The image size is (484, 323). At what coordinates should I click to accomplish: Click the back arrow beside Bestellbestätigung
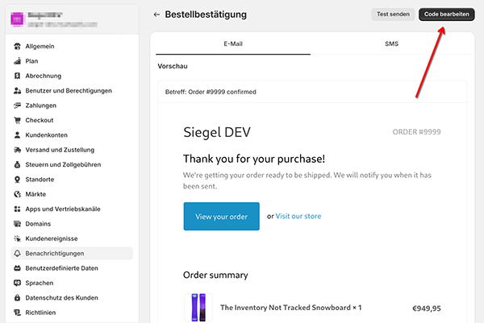click(x=156, y=14)
